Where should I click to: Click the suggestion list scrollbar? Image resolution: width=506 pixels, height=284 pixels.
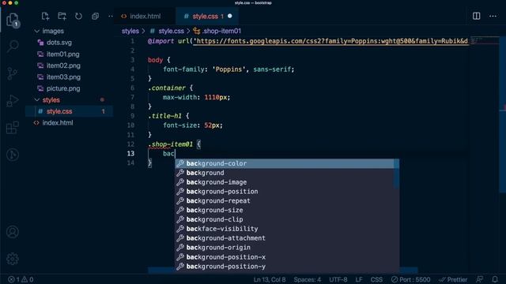point(397,174)
